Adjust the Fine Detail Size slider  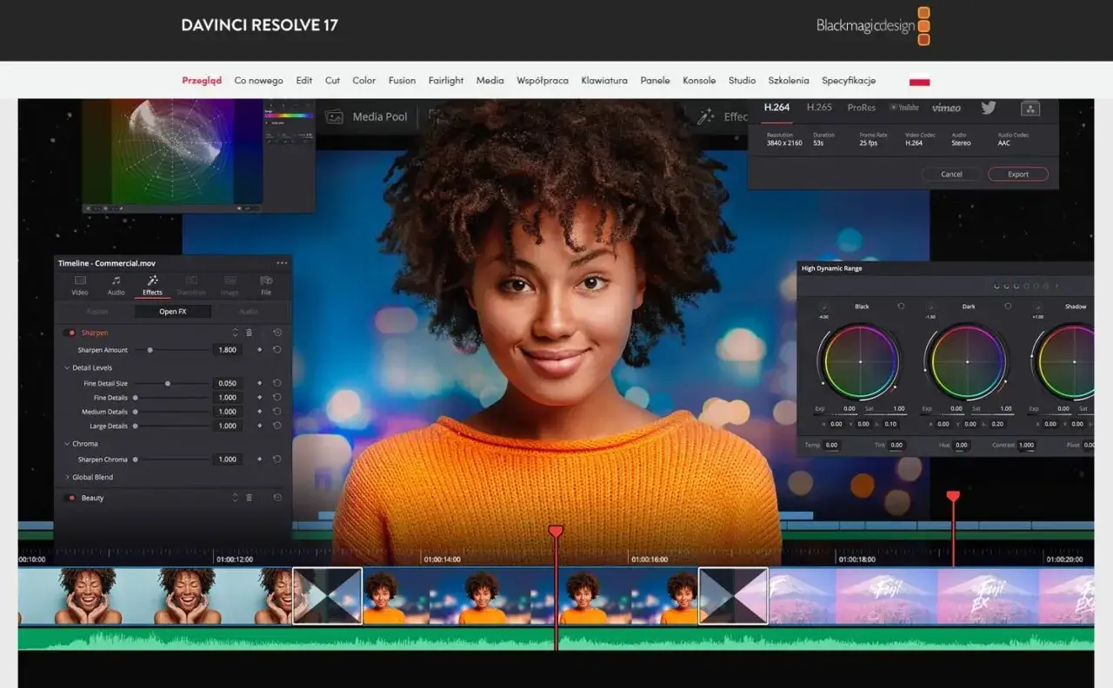click(170, 383)
